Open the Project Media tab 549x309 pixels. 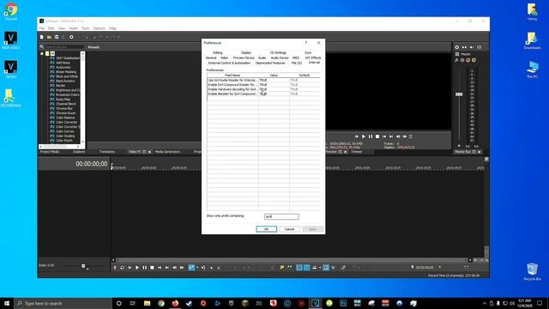click(x=50, y=152)
